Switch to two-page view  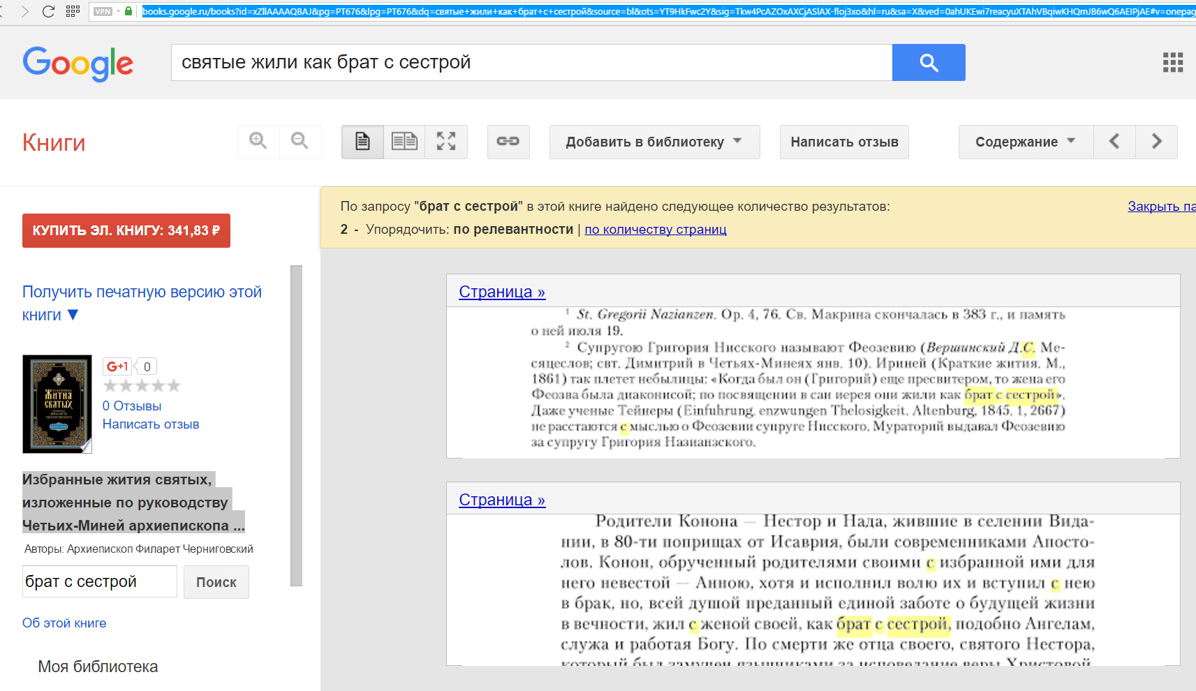pyautogui.click(x=404, y=142)
